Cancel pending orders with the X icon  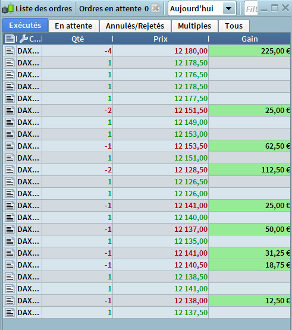156,8
